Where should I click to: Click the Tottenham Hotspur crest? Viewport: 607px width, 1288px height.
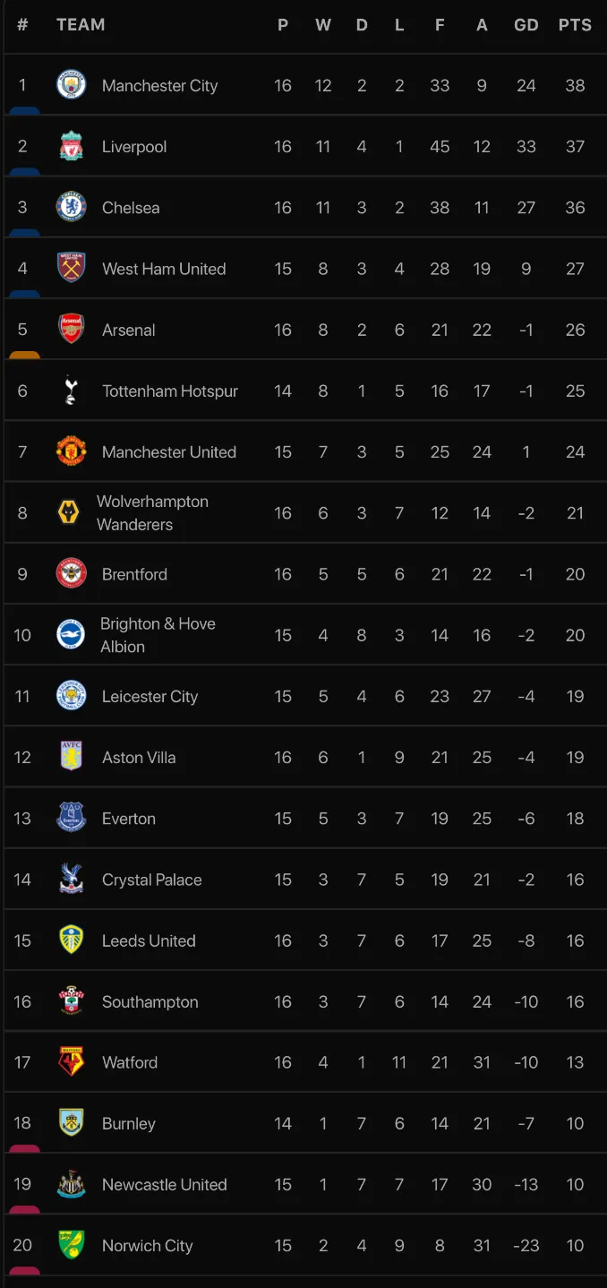tap(71, 391)
